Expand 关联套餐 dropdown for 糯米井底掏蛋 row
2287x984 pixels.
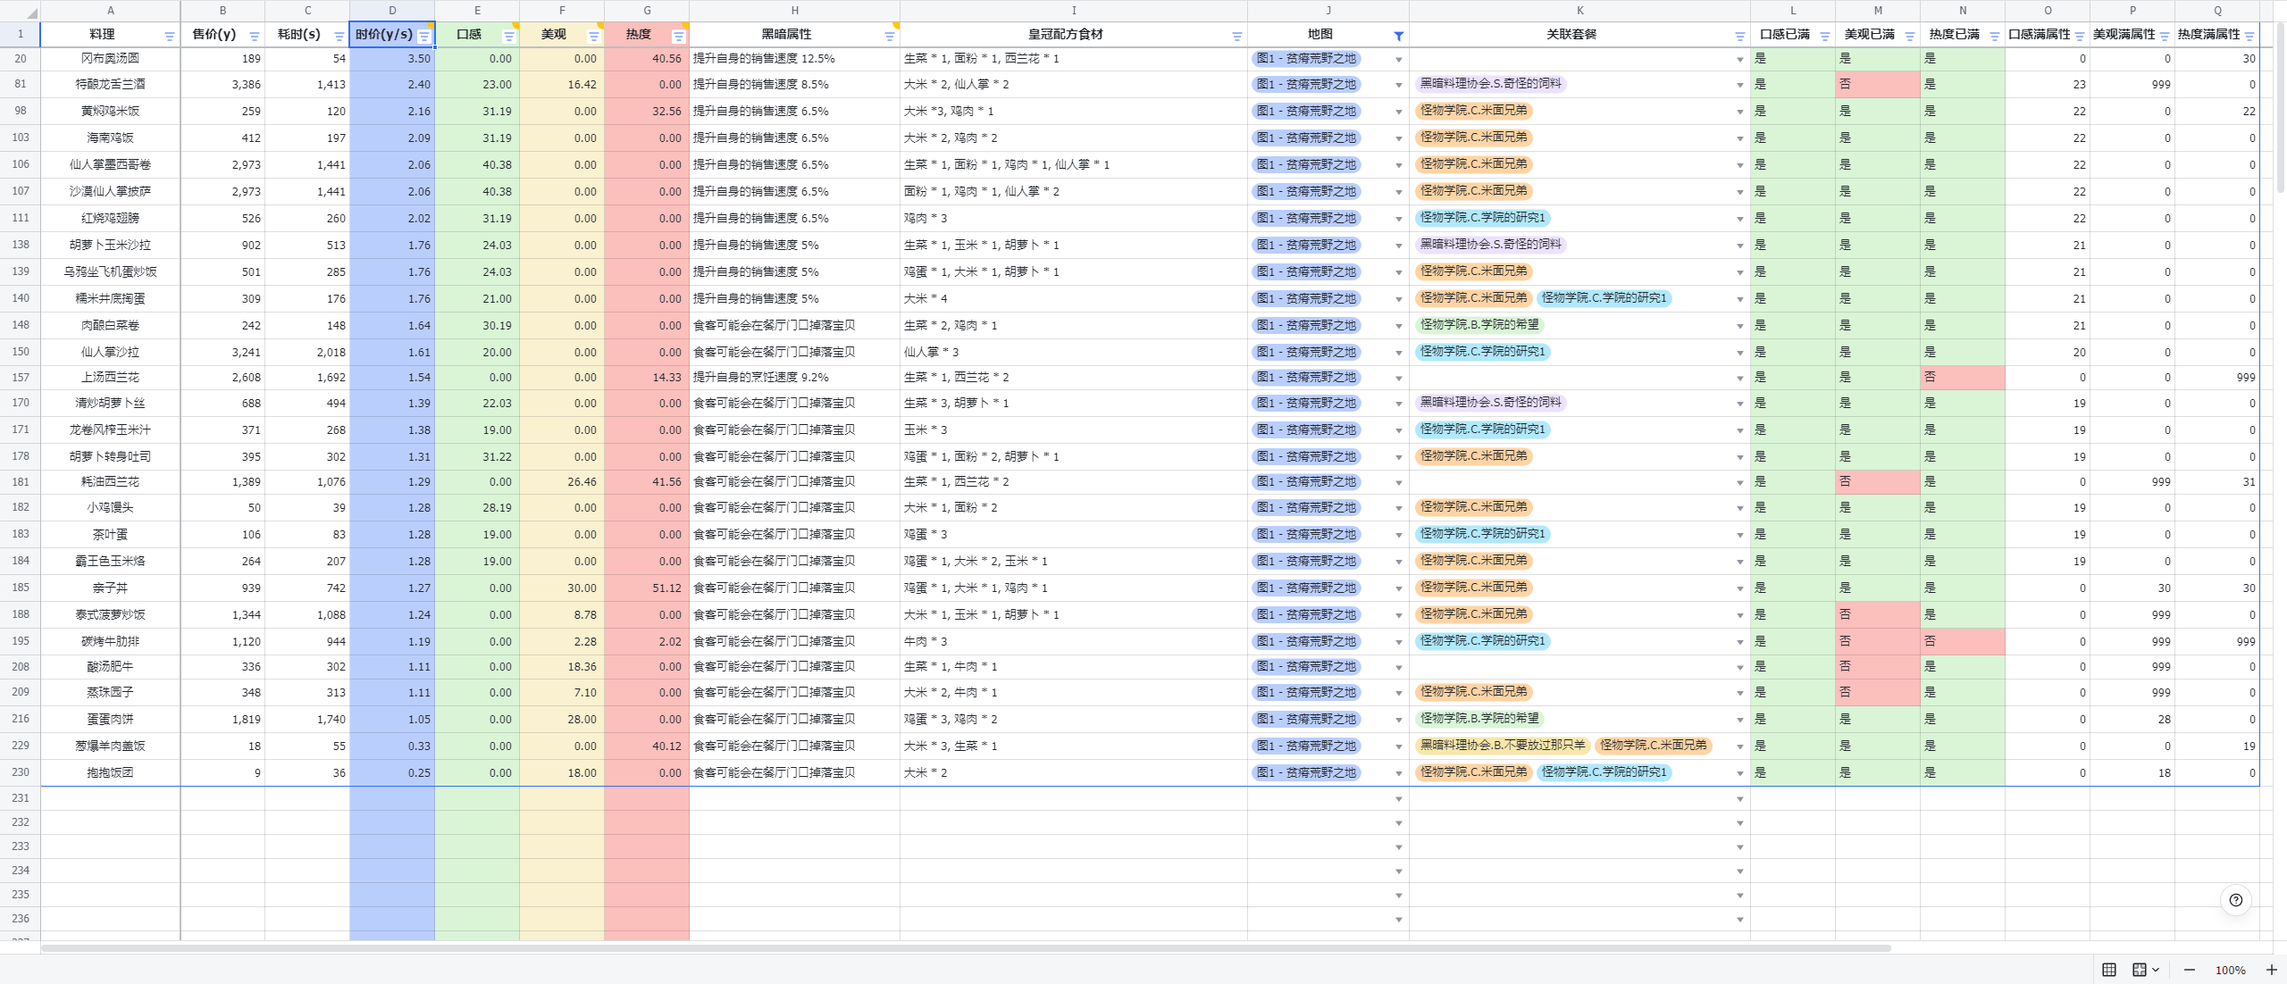point(1739,300)
